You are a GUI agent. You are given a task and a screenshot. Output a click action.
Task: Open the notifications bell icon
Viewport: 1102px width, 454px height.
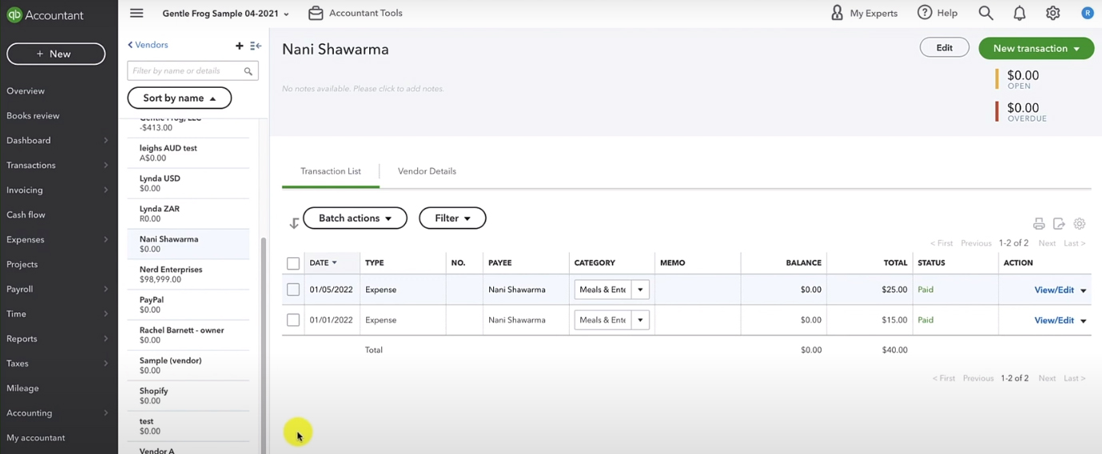[1020, 13]
